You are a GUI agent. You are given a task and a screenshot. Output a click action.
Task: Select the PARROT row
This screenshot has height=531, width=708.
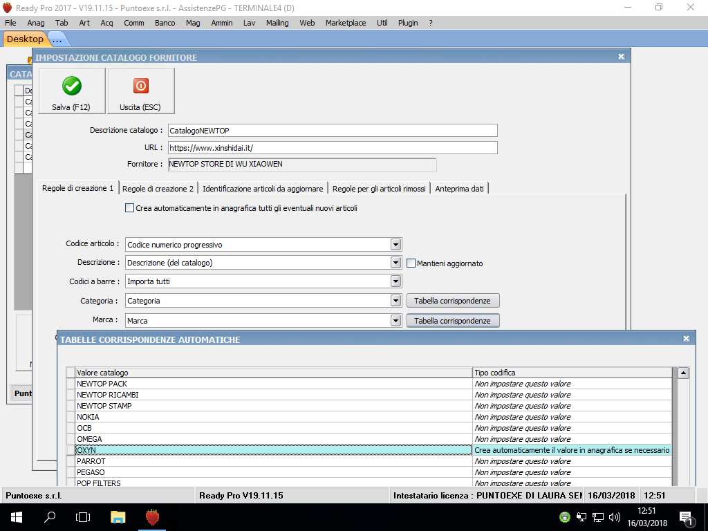(369, 461)
